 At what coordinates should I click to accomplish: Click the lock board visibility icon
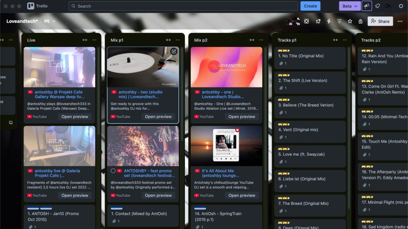click(360, 21)
